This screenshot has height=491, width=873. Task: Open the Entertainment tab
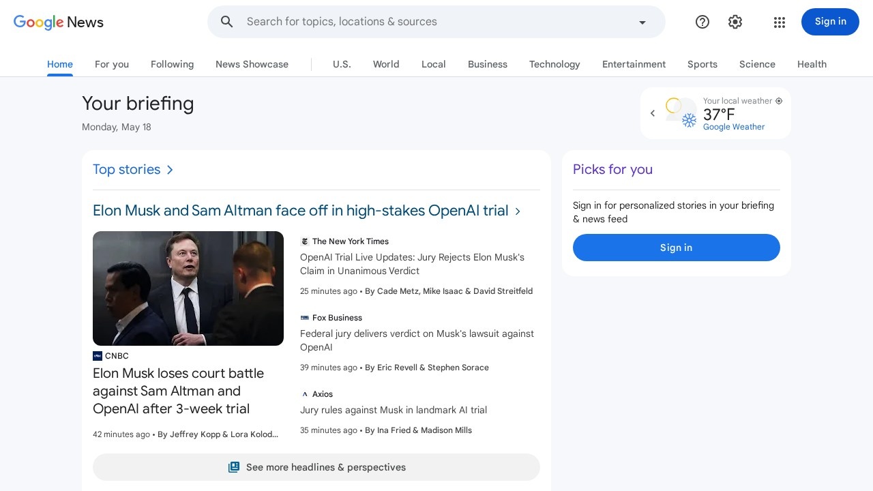point(634,64)
